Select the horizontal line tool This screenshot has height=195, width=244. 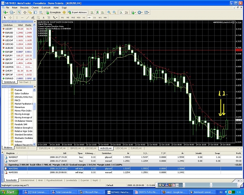tap(22, 18)
